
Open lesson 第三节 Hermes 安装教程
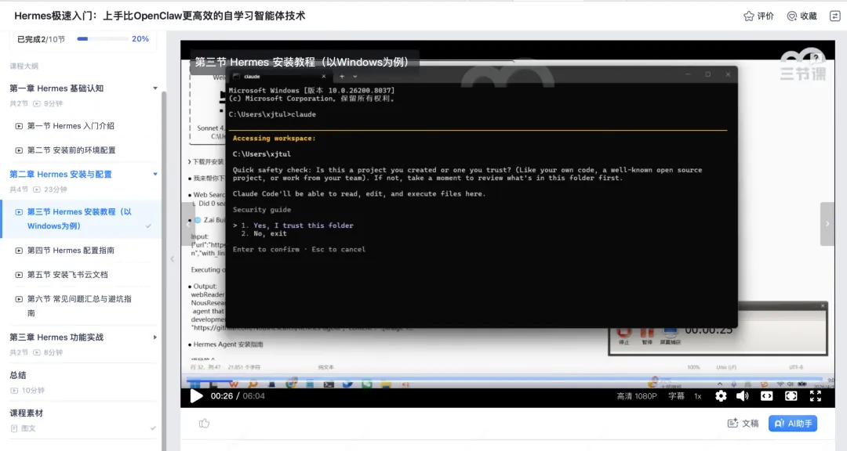(81, 219)
